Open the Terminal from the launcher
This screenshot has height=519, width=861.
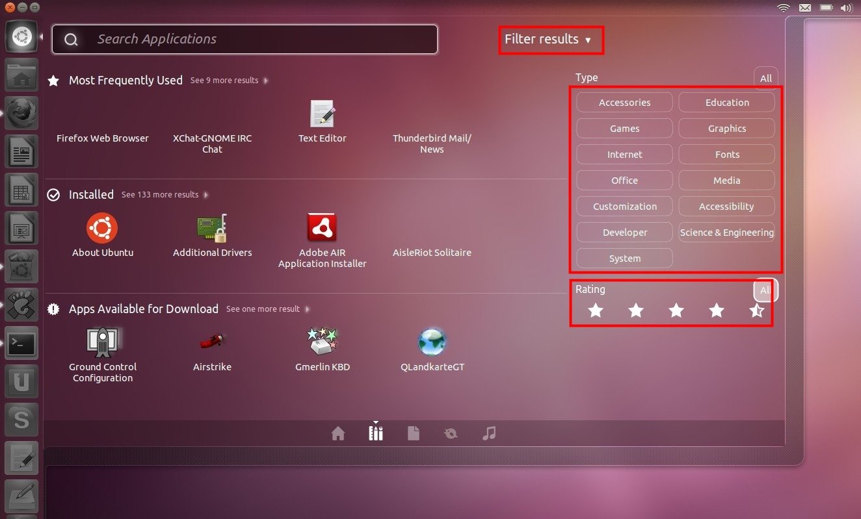22,343
